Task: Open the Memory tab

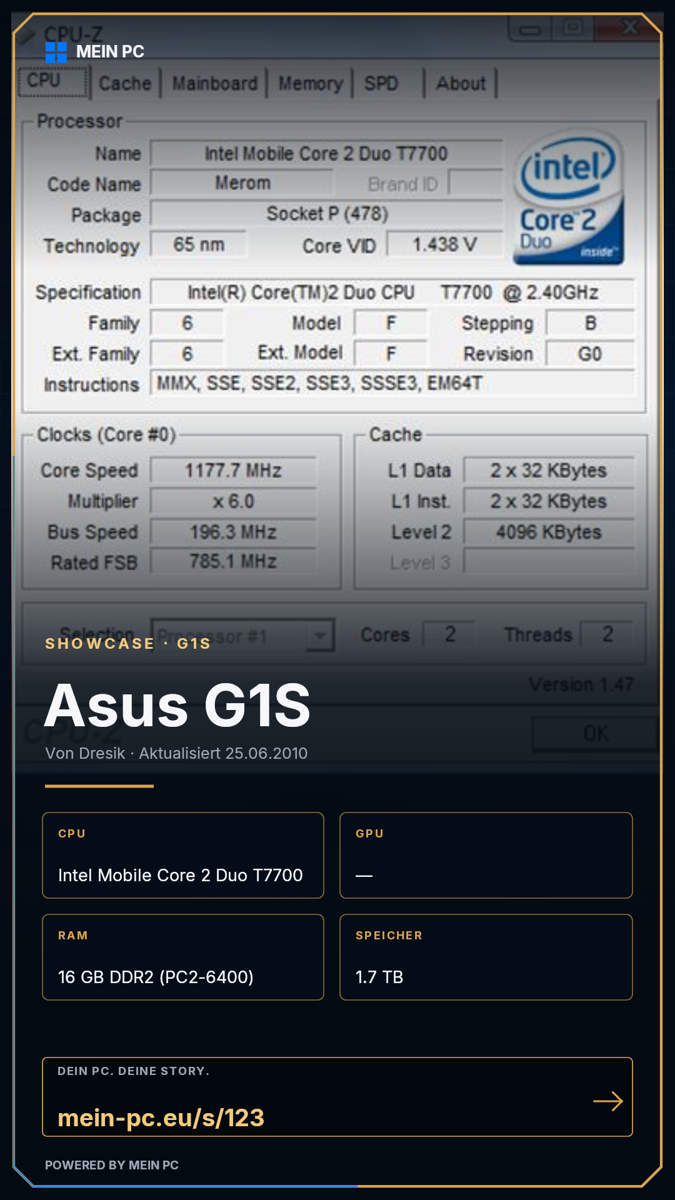Action: (311, 83)
